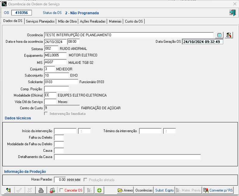The width and height of the screenshot is (239, 196).
Task: Close the Ocorrência de Ordem de Serviço window
Action: (235, 4)
